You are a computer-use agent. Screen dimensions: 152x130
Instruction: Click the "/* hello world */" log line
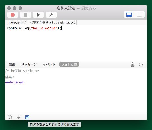click(22, 71)
